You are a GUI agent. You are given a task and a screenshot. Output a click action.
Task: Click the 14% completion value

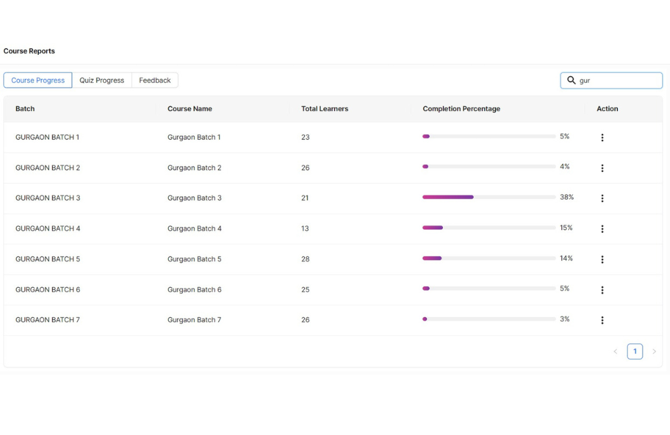pos(566,258)
